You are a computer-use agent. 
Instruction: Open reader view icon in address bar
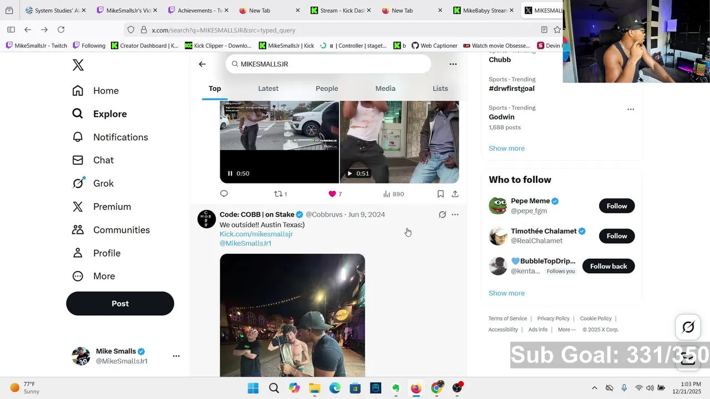tap(544, 30)
